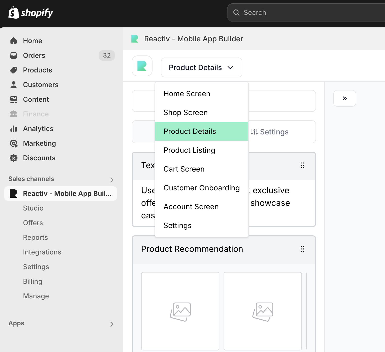Click the Marketing target icon
Viewport: 385px width, 352px height.
coord(14,143)
